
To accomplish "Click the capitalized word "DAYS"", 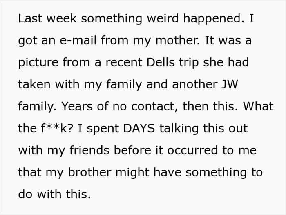I will point(139,129).
